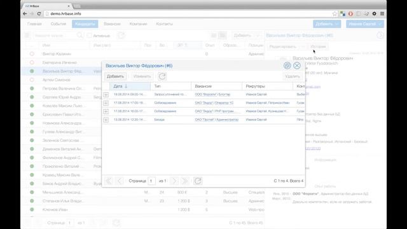This screenshot has width=407, height=229.
Task: Open the Главная menu tab
Action: click(34, 24)
